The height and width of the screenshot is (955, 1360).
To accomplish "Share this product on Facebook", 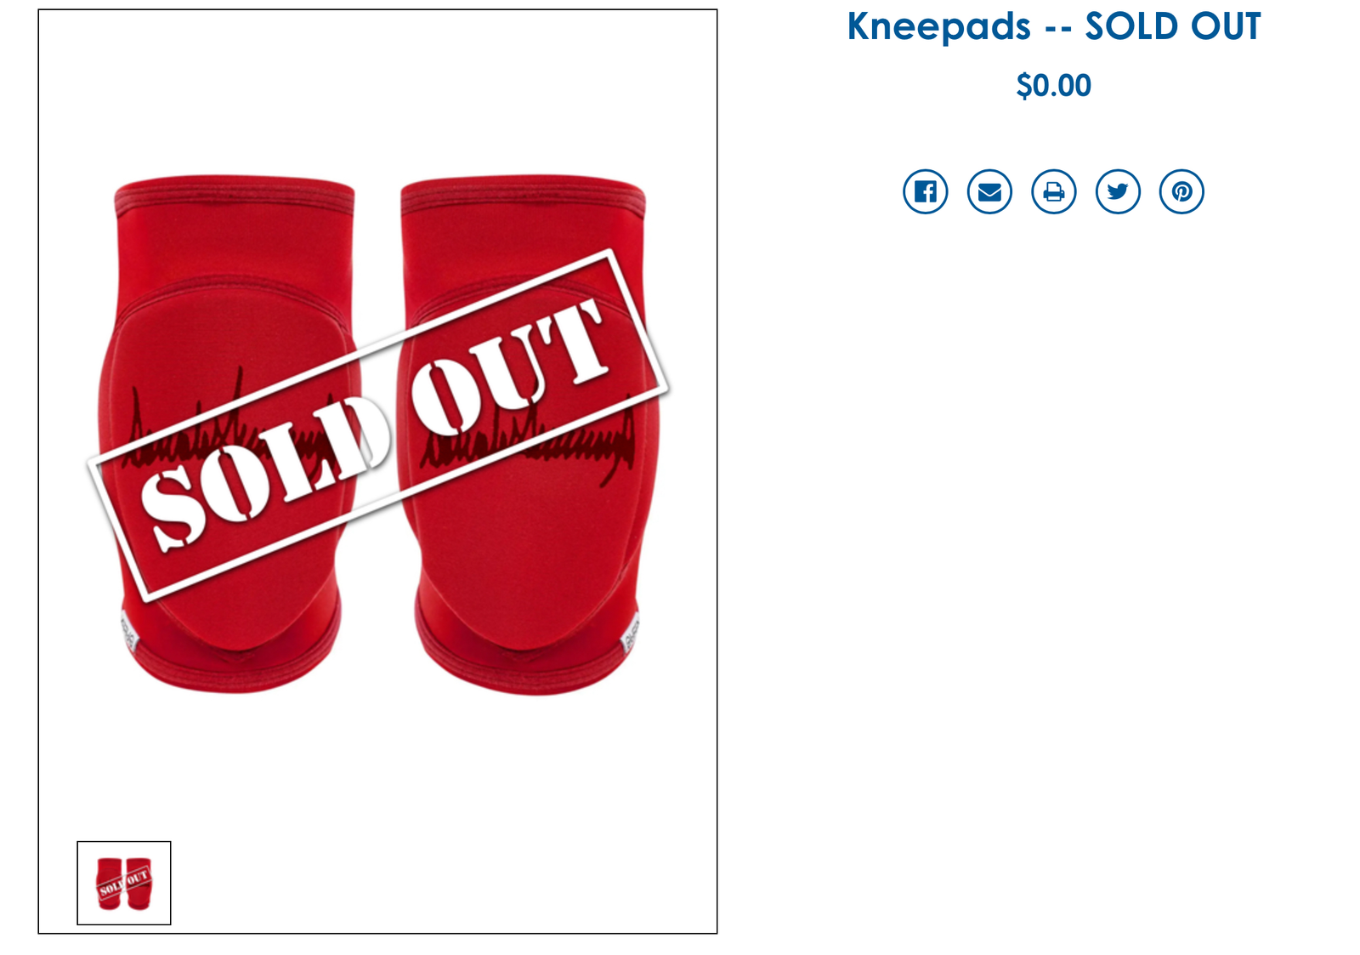I will click(925, 191).
